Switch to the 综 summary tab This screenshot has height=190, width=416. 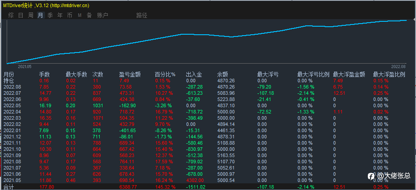tap(11, 16)
